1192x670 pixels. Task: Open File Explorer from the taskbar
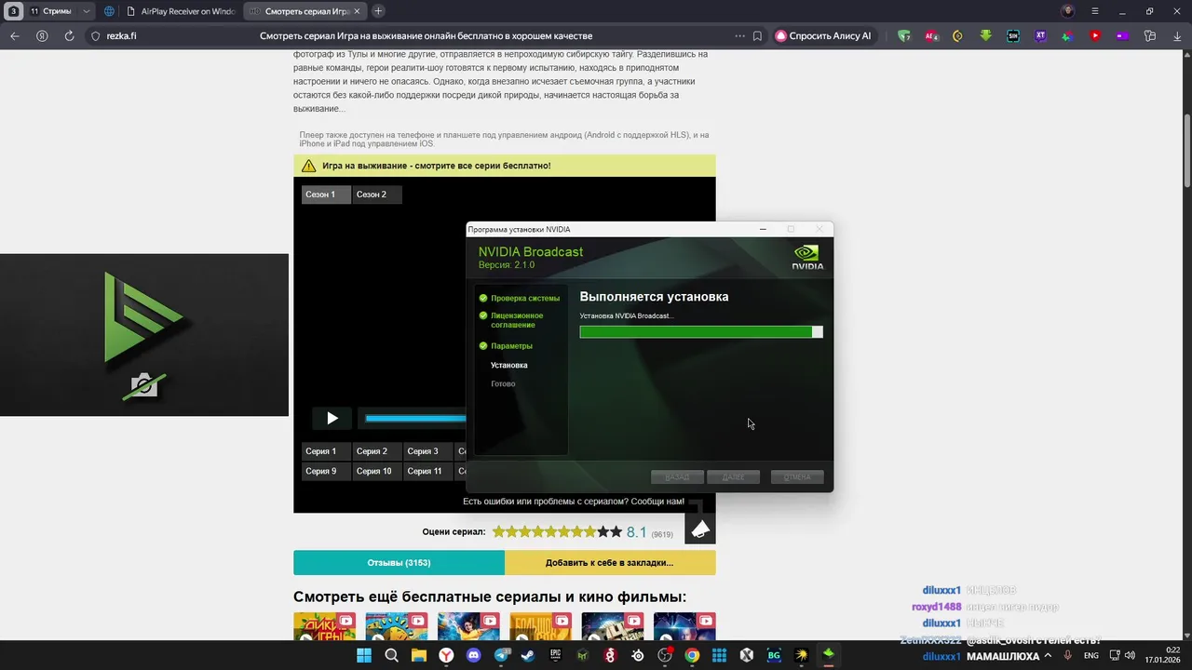419,655
